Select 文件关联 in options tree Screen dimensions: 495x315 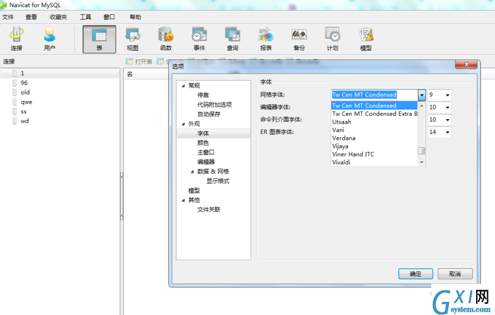[209, 210]
